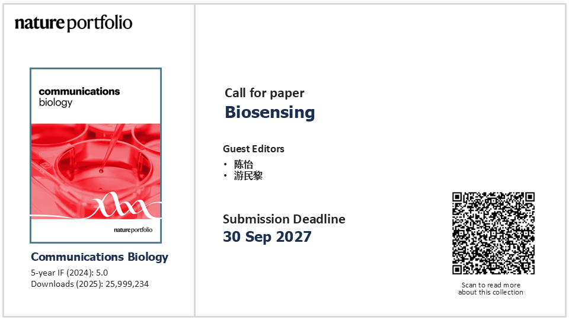
Task: Click bottom-left QR code finder square
Action: point(457,270)
